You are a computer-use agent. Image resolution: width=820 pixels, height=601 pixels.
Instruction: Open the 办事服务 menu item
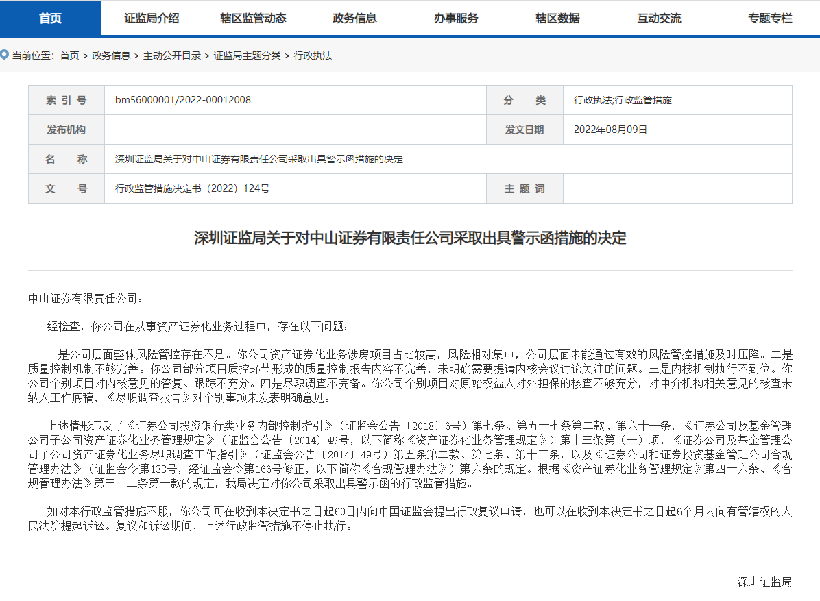[456, 19]
